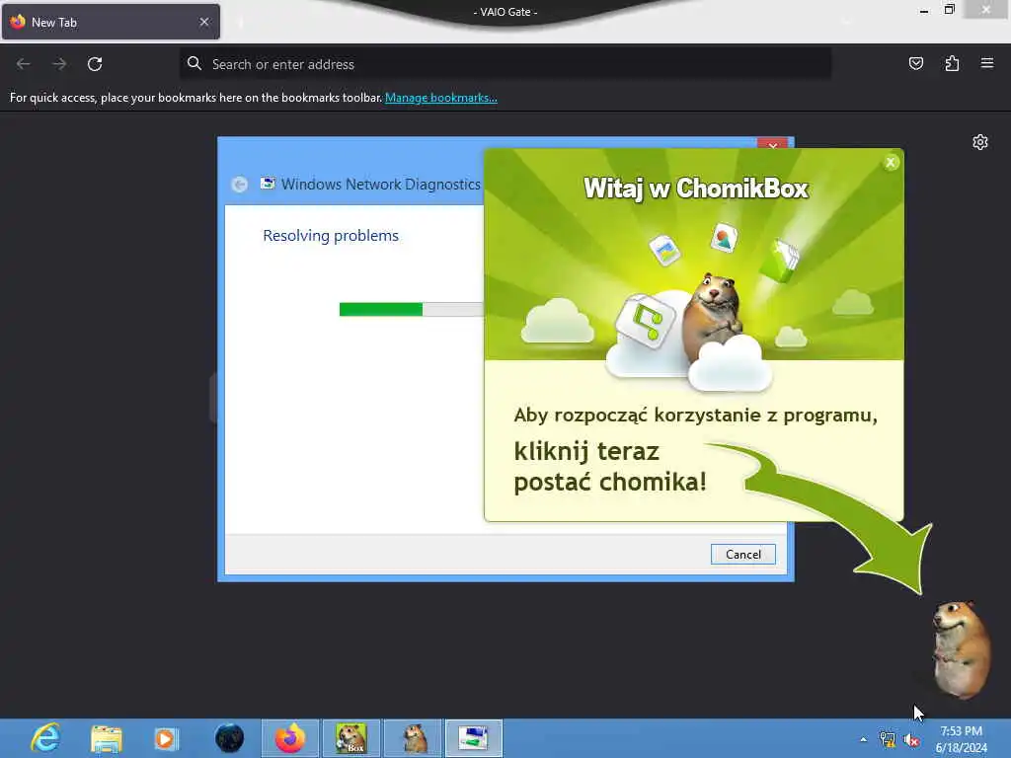This screenshot has height=758, width=1011.
Task: Click the hamster desktop mascot
Action: click(962, 648)
